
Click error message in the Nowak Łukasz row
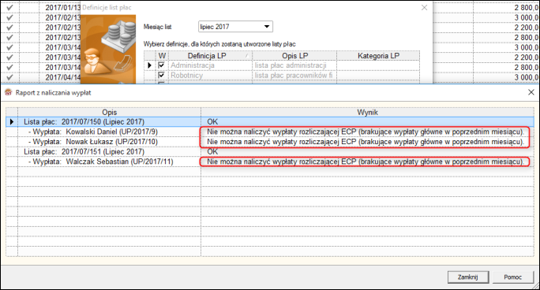point(365,142)
